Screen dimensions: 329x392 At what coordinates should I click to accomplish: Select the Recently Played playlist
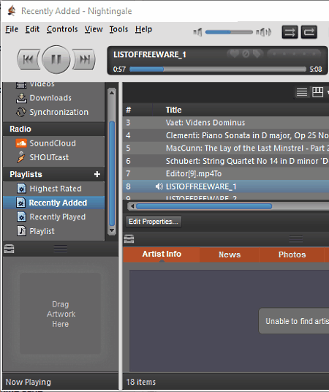54,216
